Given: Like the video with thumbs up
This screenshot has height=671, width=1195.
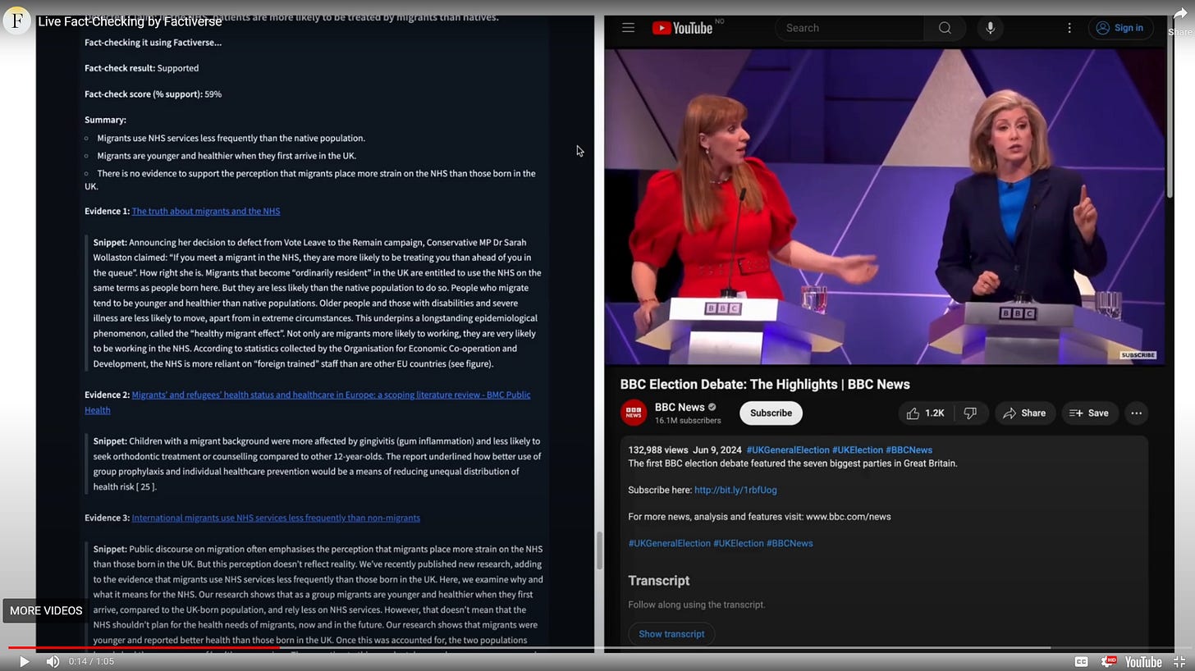Looking at the screenshot, I should point(926,413).
